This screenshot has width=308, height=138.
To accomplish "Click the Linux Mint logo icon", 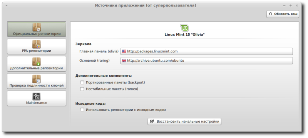I will point(184,28).
